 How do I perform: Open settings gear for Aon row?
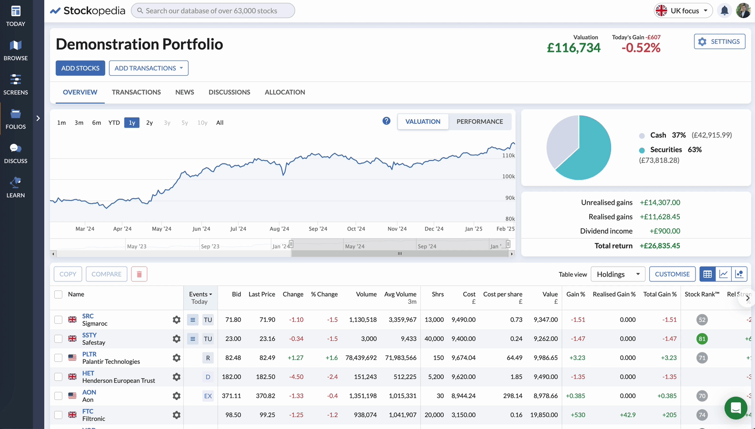[x=177, y=396]
